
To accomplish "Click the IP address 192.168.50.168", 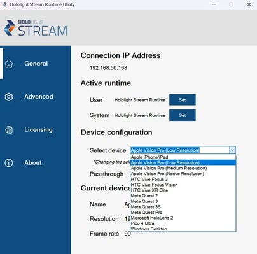I will click(108, 68).
